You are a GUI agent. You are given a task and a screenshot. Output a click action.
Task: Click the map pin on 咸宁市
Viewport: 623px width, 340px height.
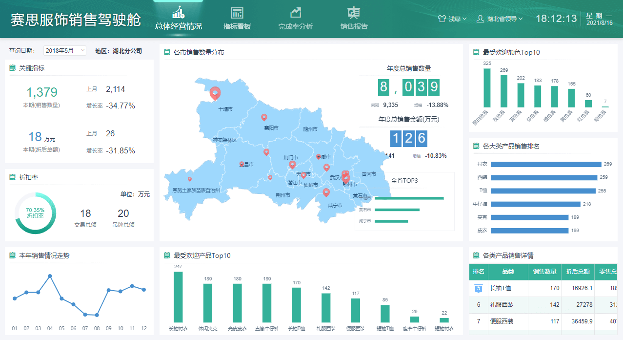(x=326, y=192)
